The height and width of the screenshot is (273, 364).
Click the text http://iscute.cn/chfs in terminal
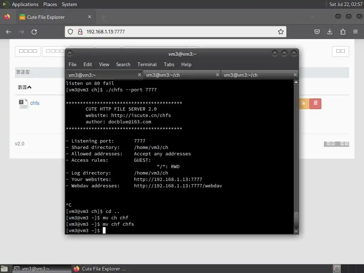tap(141, 116)
